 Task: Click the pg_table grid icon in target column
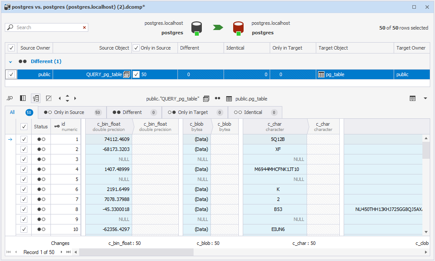321,74
